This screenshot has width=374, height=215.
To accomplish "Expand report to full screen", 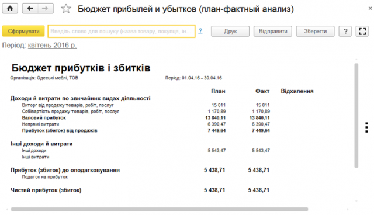I will click(362, 31).
